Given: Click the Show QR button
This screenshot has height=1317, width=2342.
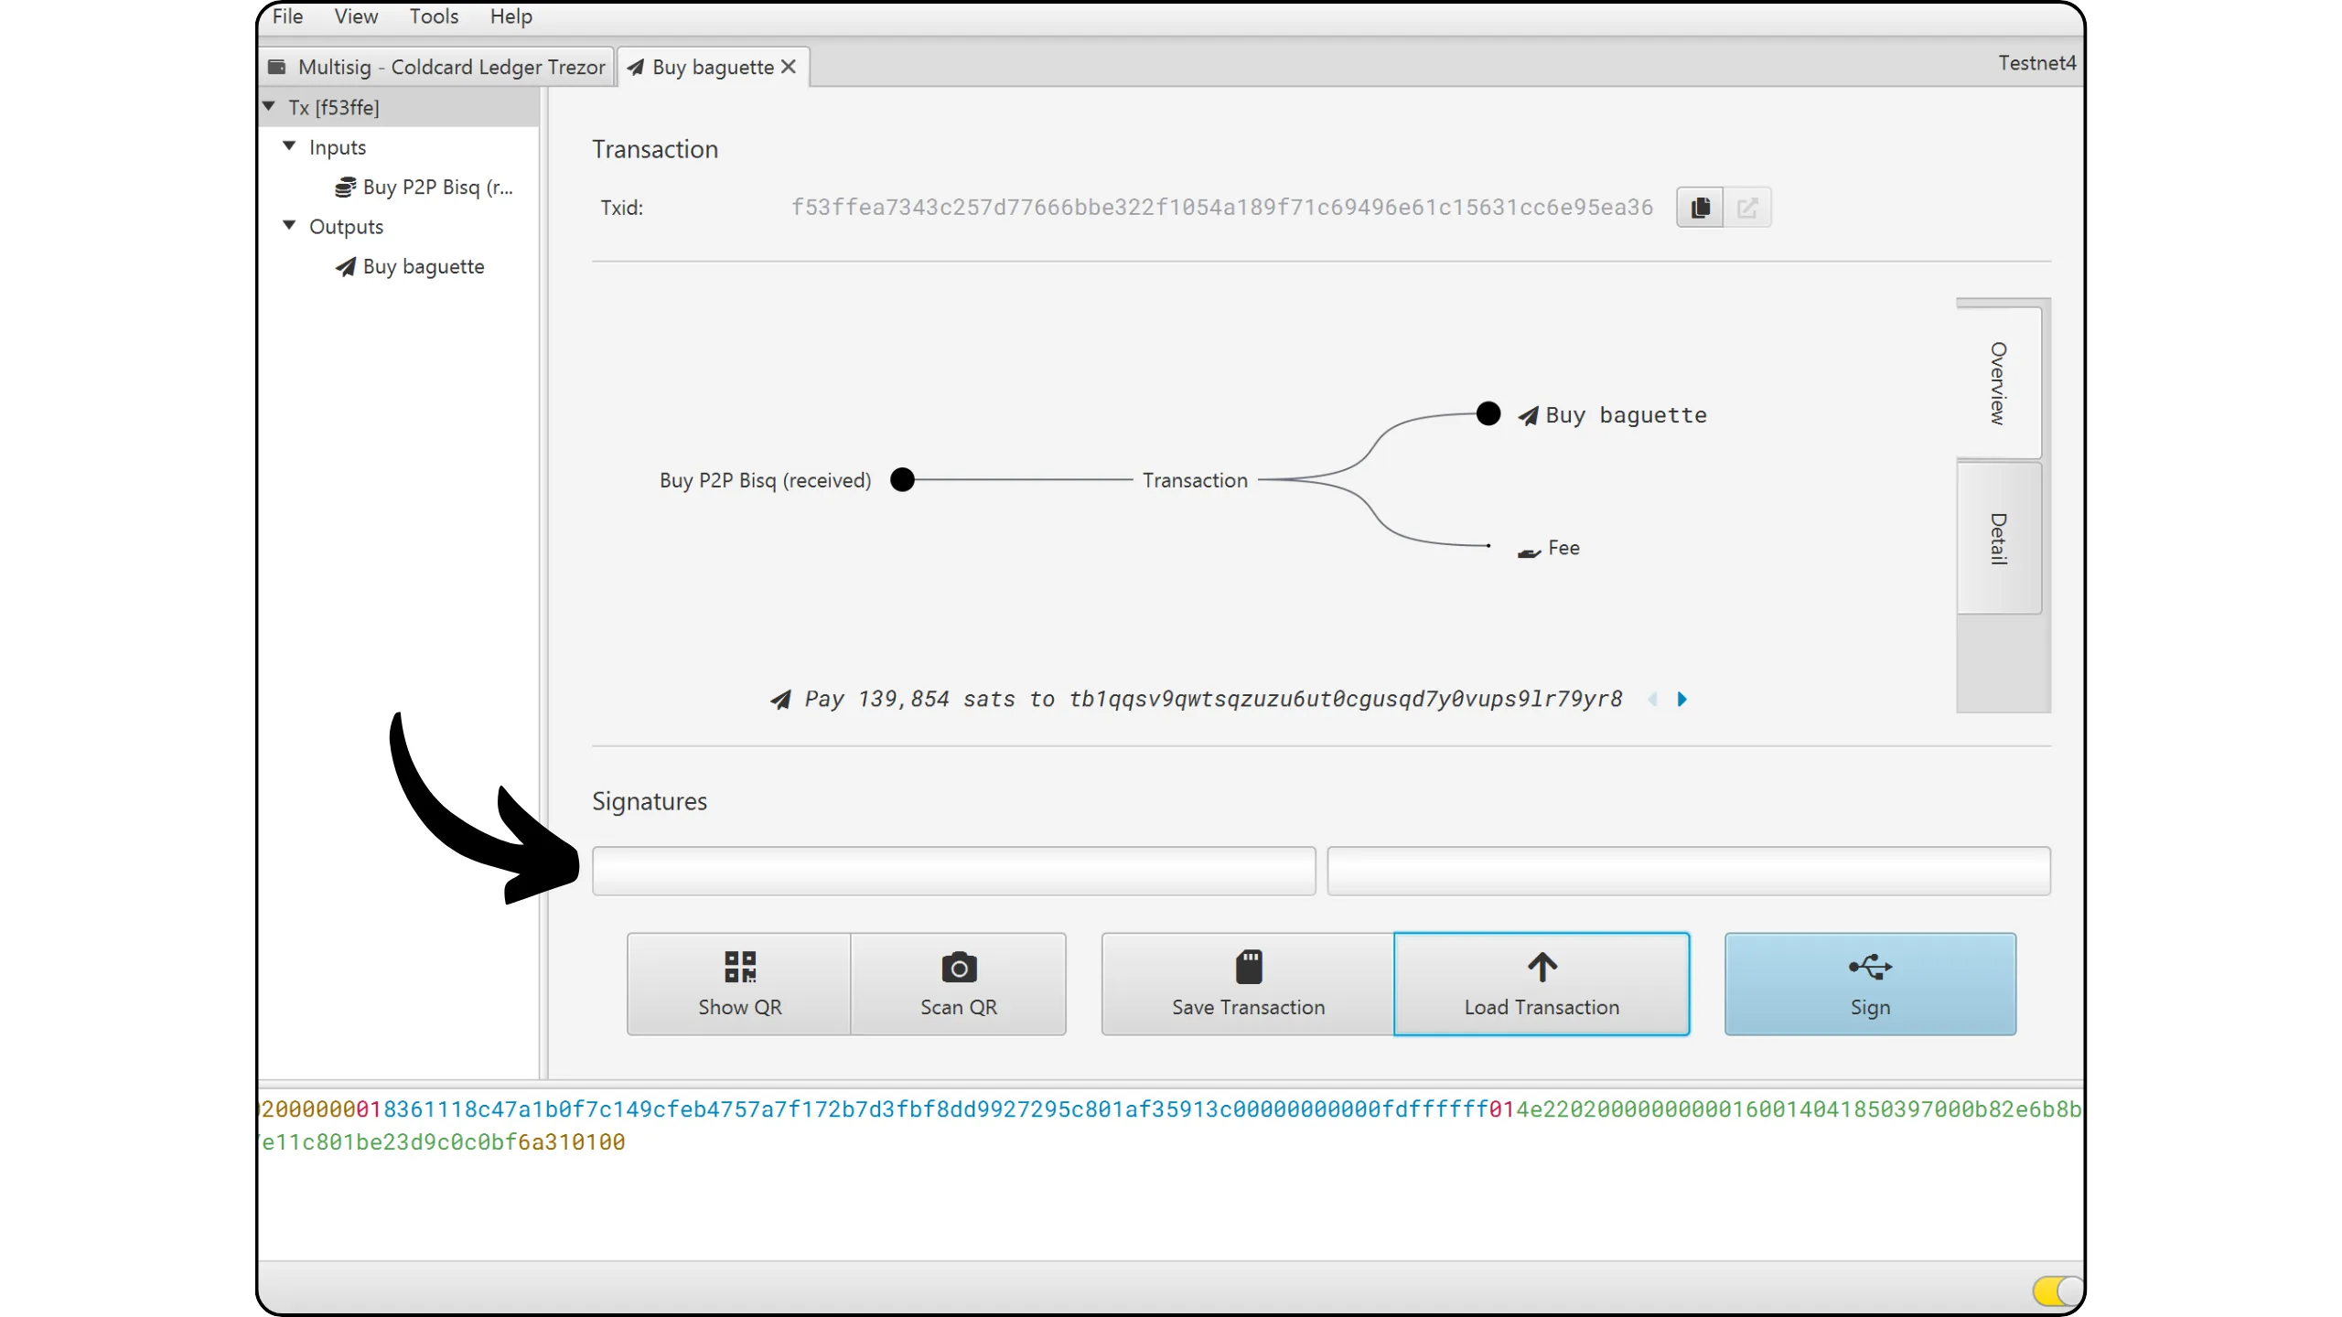Looking at the screenshot, I should coord(739,984).
